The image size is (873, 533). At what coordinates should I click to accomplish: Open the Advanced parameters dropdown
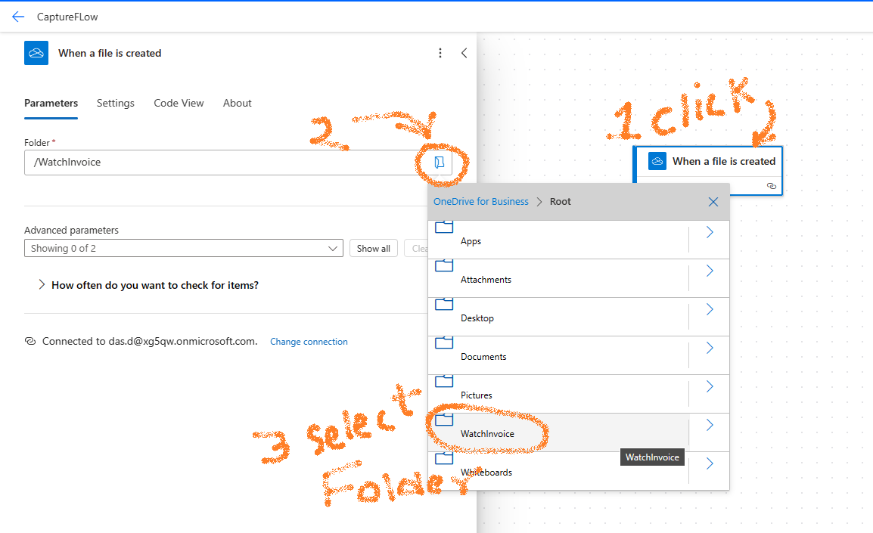[x=184, y=248]
